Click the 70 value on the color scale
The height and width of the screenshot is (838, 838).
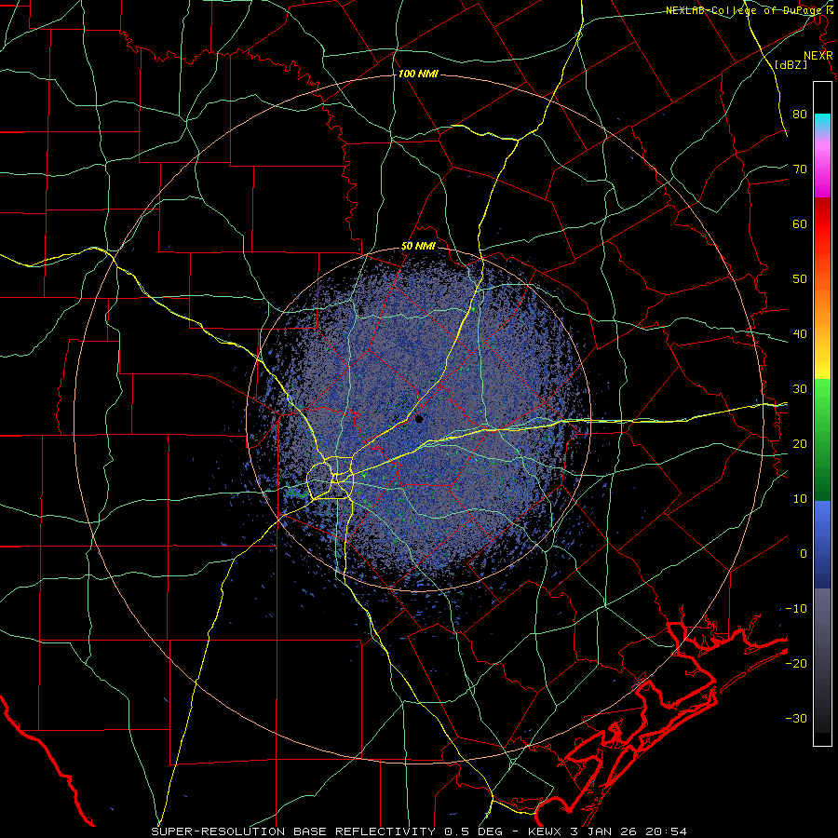(x=800, y=169)
